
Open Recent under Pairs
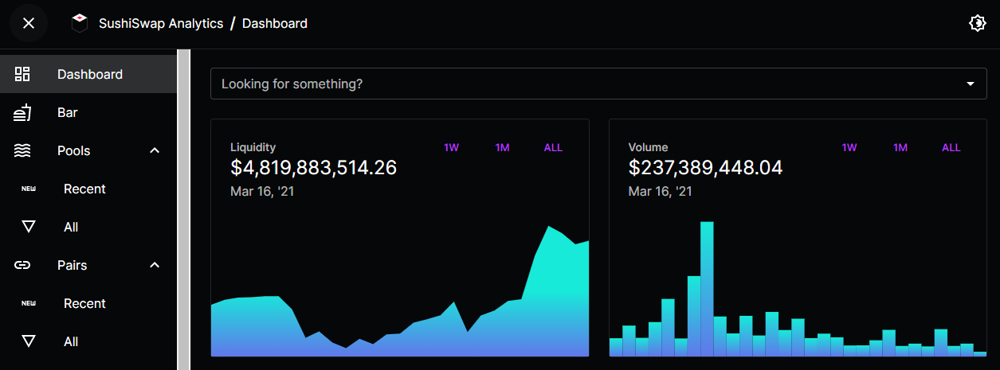point(85,303)
